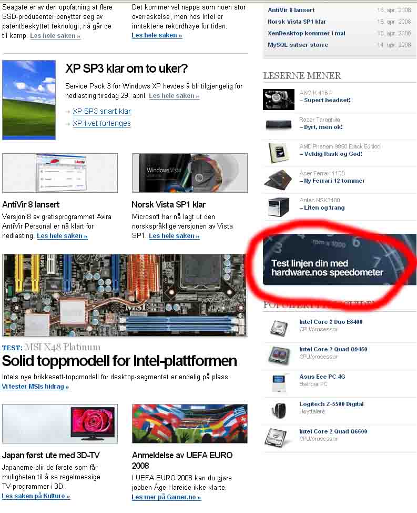Open the 'Norsk Vista SP1 klar' article headline
The image size is (417, 513).
168,204
